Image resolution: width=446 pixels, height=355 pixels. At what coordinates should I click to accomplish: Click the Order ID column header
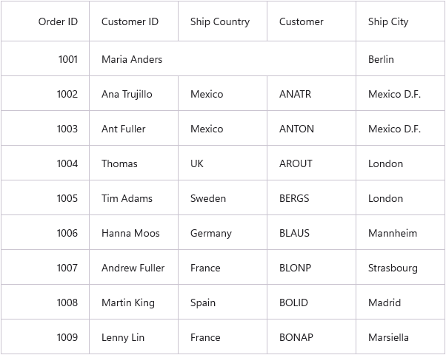(45, 21)
